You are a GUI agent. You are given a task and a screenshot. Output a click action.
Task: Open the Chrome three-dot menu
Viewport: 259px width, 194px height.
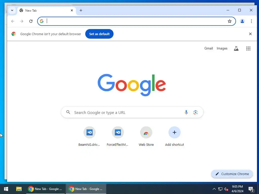pyautogui.click(x=251, y=21)
